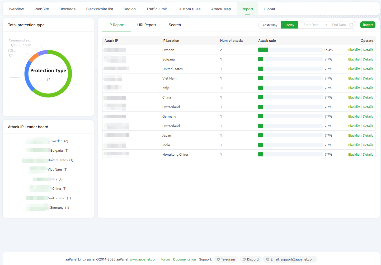Screen dimensions: 381x265
Task: Click the Sweden attack ratio bar
Action: (290, 50)
